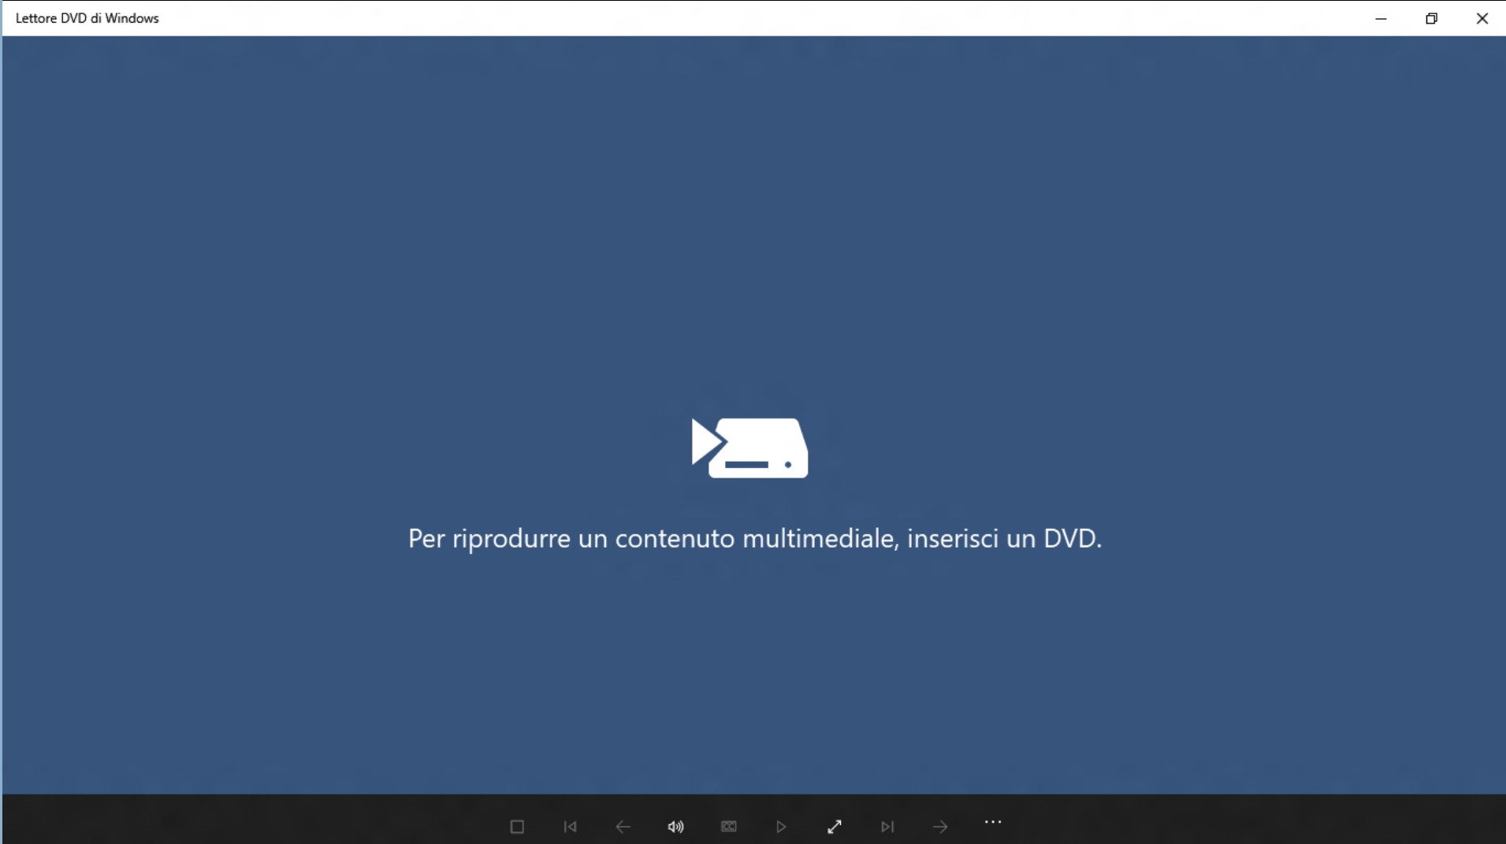Image resolution: width=1506 pixels, height=844 pixels.
Task: Toggle full screen with diagonal arrows icon
Action: click(x=834, y=827)
